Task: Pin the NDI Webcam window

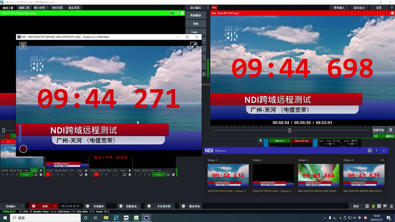Action: [377, 150]
